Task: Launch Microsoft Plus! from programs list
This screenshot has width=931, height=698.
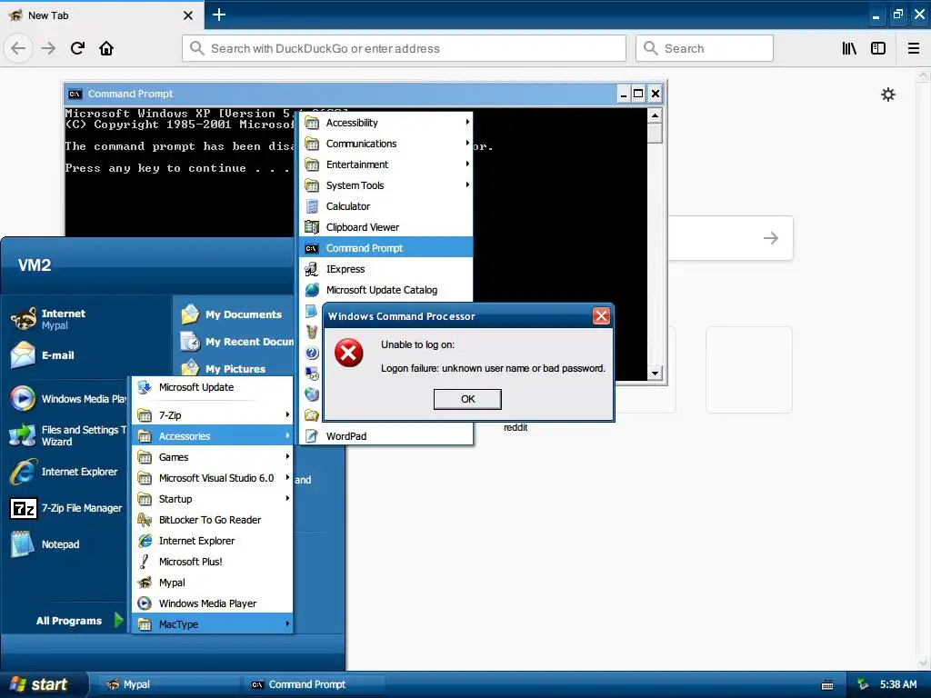Action: [213, 562]
